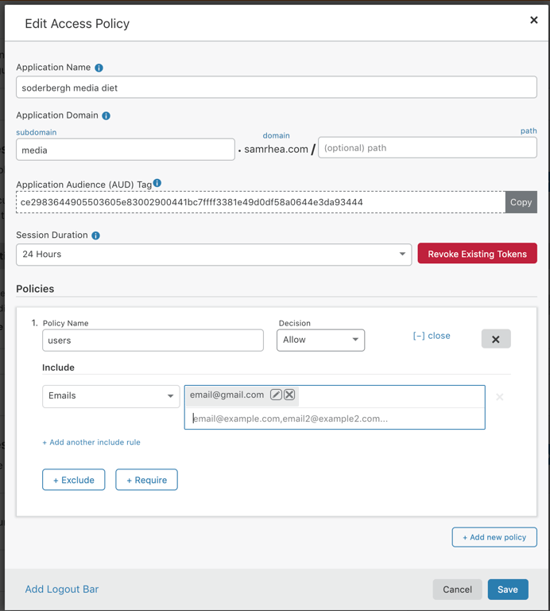The image size is (550, 611).
Task: Open the Session Duration dropdown
Action: pos(214,255)
